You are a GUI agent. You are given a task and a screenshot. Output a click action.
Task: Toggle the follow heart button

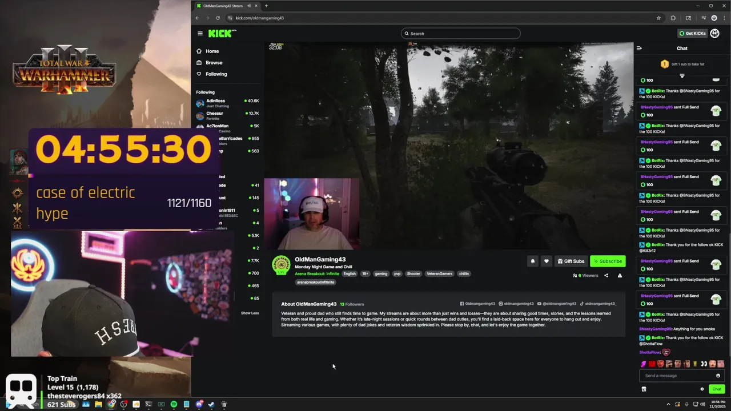546,261
